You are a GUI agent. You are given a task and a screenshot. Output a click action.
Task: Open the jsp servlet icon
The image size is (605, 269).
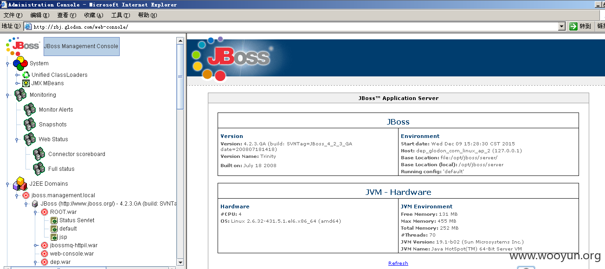(54, 237)
